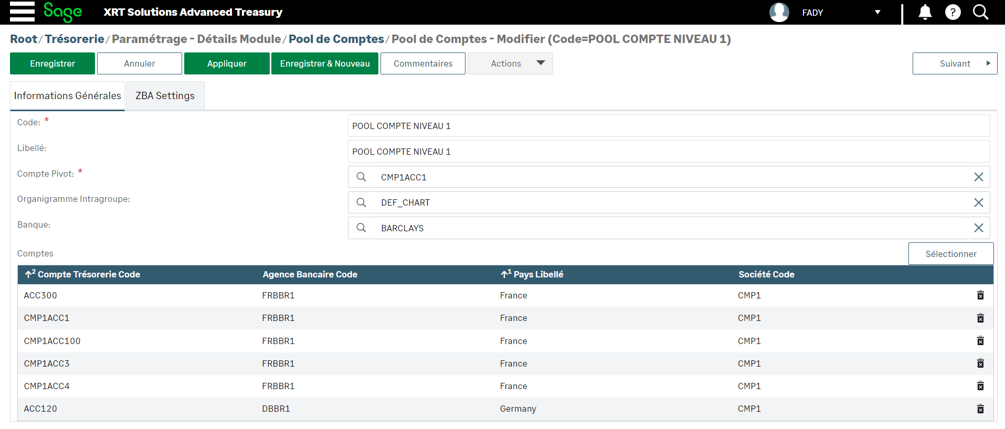
Task: Expand the Actions dropdown
Action: (510, 63)
